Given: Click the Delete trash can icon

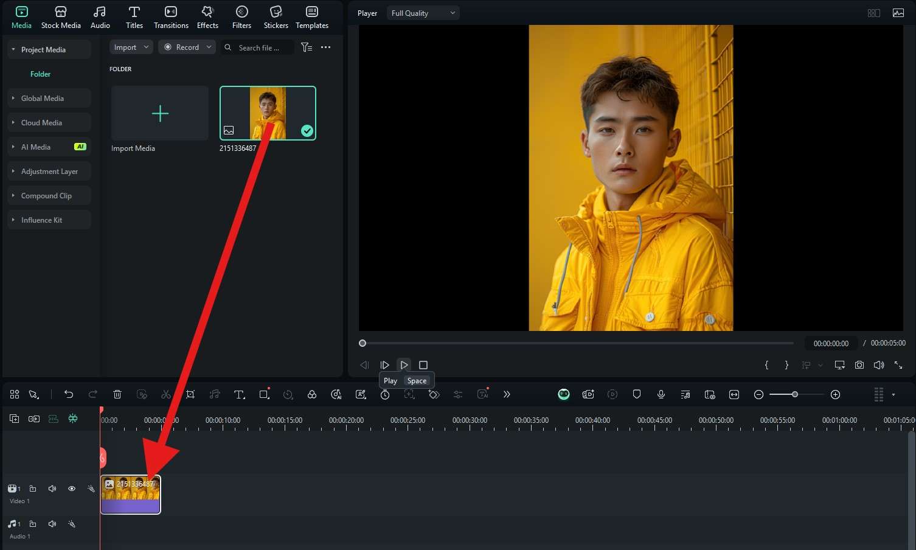Looking at the screenshot, I should [x=117, y=394].
